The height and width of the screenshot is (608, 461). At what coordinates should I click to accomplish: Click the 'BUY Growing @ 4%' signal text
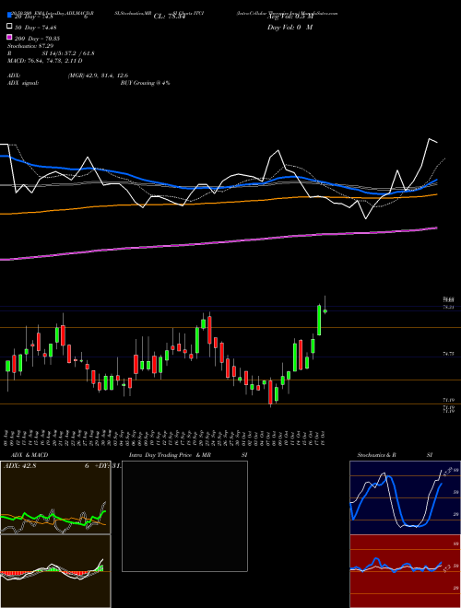pyautogui.click(x=145, y=83)
